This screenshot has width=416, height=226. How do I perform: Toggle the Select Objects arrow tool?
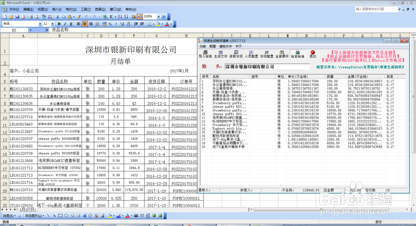pyautogui.click(x=20, y=216)
